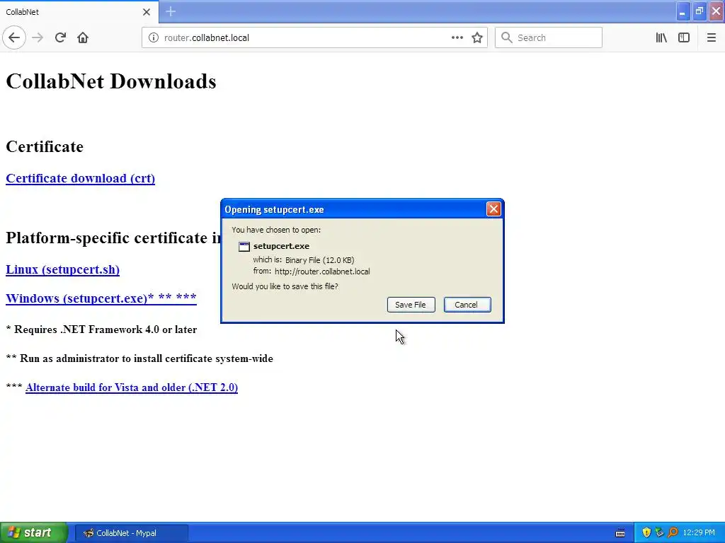Close the CollabNet tab
The image size is (725, 543).
[146, 12]
